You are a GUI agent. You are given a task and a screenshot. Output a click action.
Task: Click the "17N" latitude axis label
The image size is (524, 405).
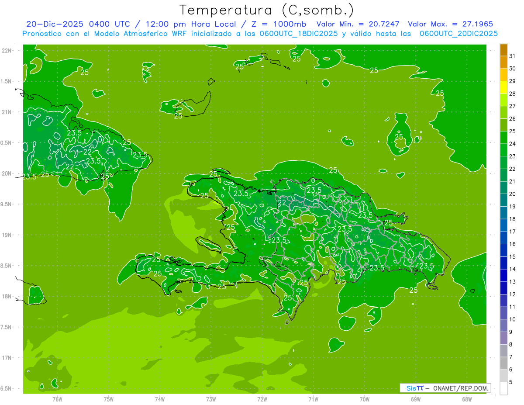[7, 358]
